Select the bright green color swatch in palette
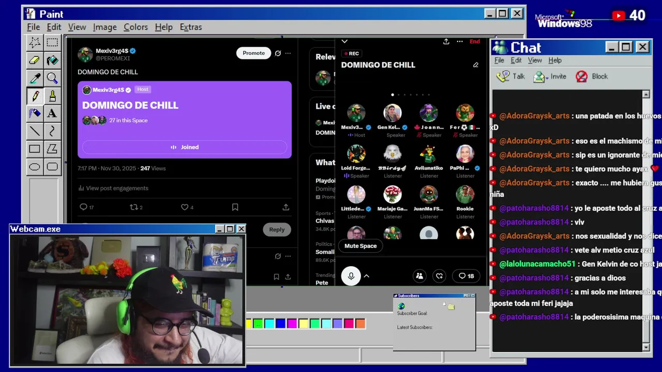This screenshot has width=662, height=372. [258, 324]
